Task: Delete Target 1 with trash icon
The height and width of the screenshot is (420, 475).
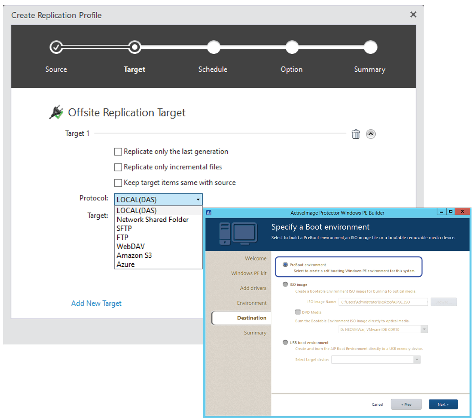Action: point(356,134)
